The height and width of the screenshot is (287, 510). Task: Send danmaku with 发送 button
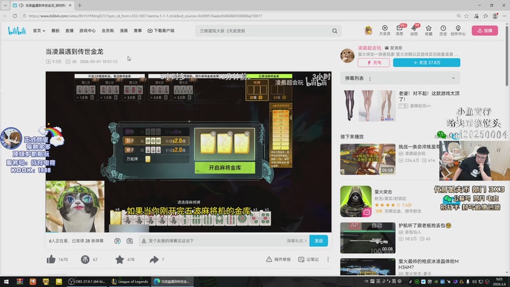coord(318,241)
